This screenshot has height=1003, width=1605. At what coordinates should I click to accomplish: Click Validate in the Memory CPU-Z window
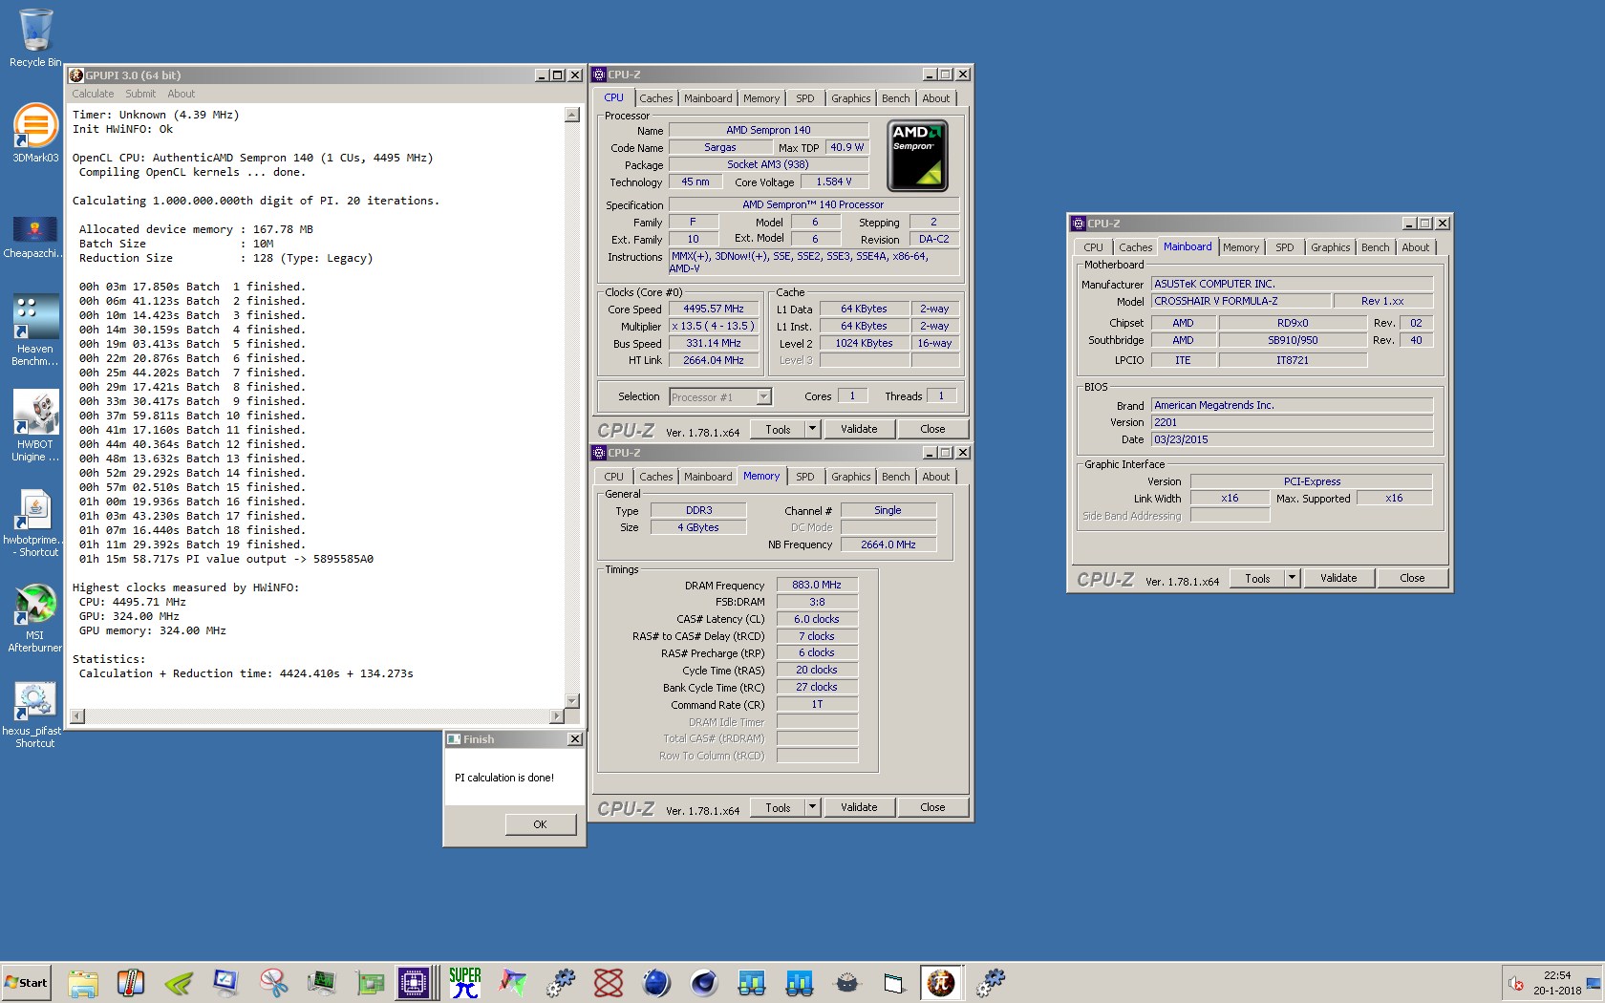click(x=859, y=808)
